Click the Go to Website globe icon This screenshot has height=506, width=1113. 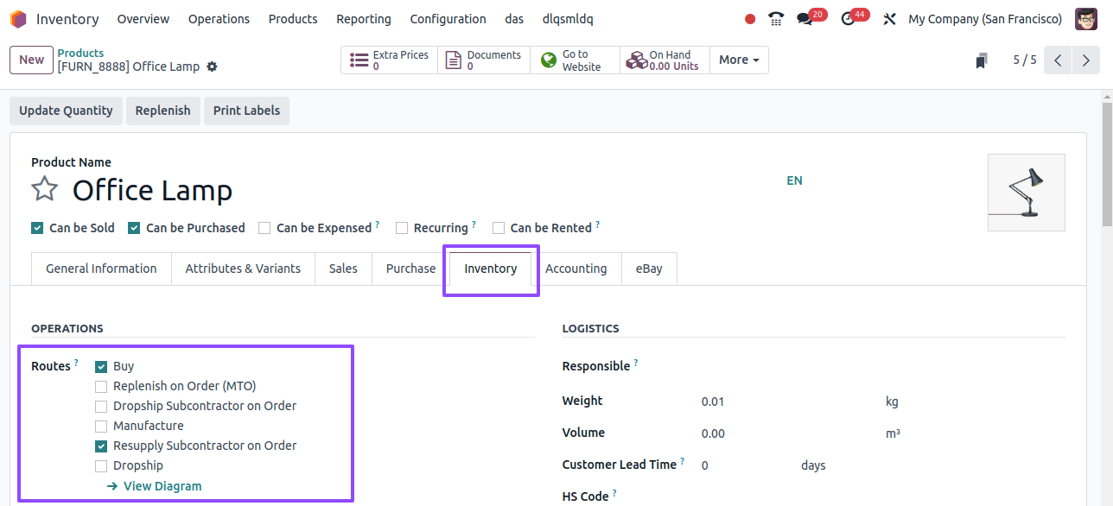click(548, 60)
